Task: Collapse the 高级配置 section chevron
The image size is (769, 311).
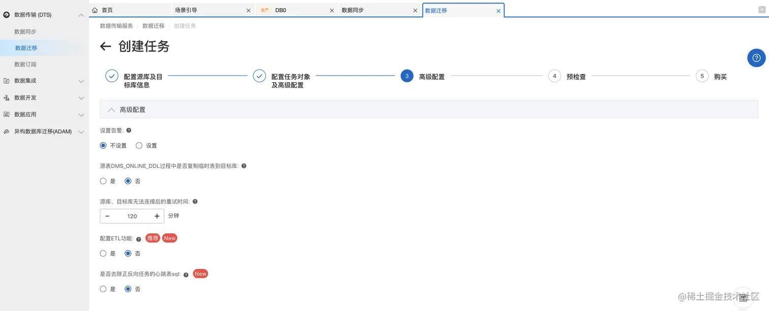Action: tap(111, 110)
